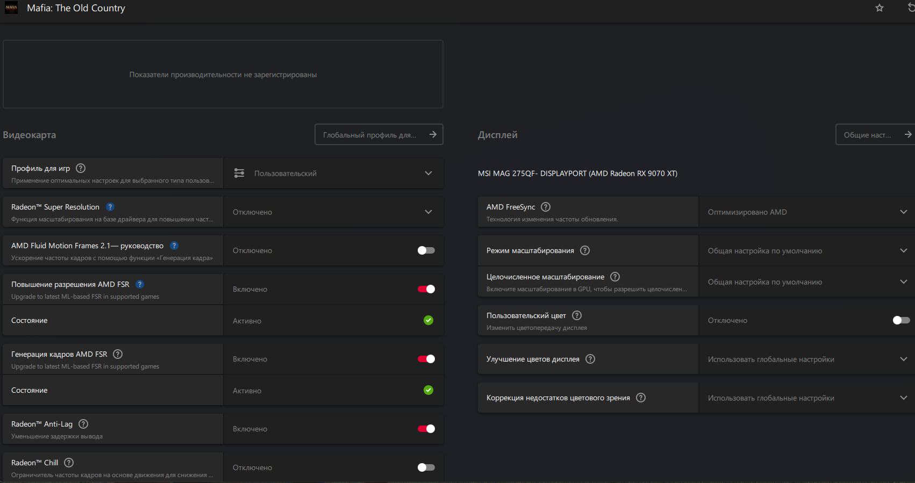Open help for AMD Fluid Motion Frames

tap(174, 246)
